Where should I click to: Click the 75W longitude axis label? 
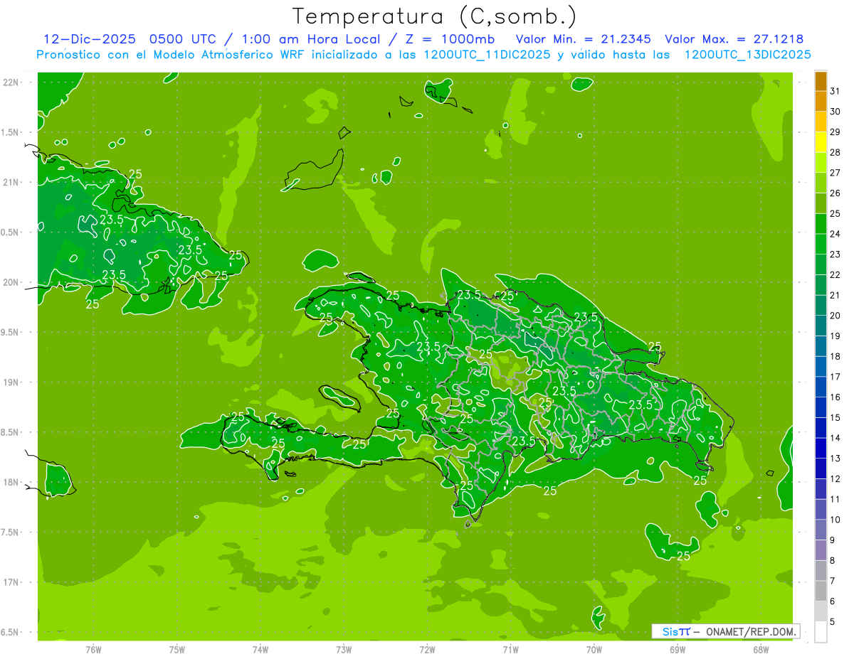[176, 650]
